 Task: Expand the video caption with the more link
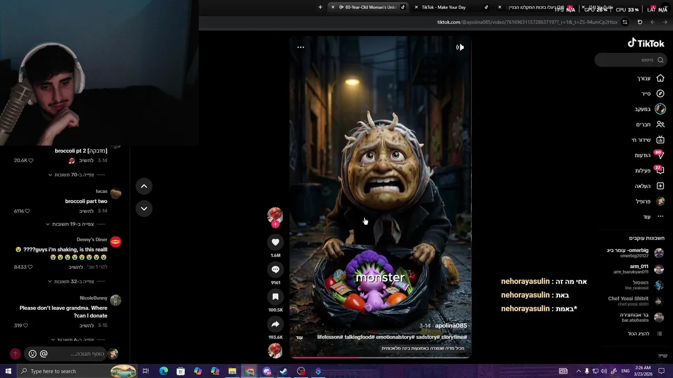click(300, 338)
